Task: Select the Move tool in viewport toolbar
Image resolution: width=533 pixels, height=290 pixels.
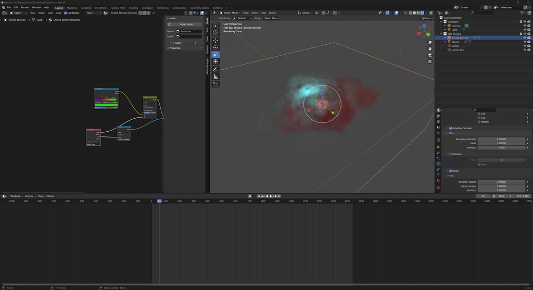Action: [215, 40]
